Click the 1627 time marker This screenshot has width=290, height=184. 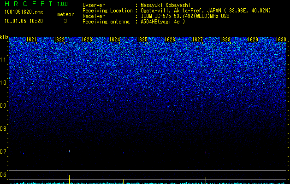coord(197,39)
